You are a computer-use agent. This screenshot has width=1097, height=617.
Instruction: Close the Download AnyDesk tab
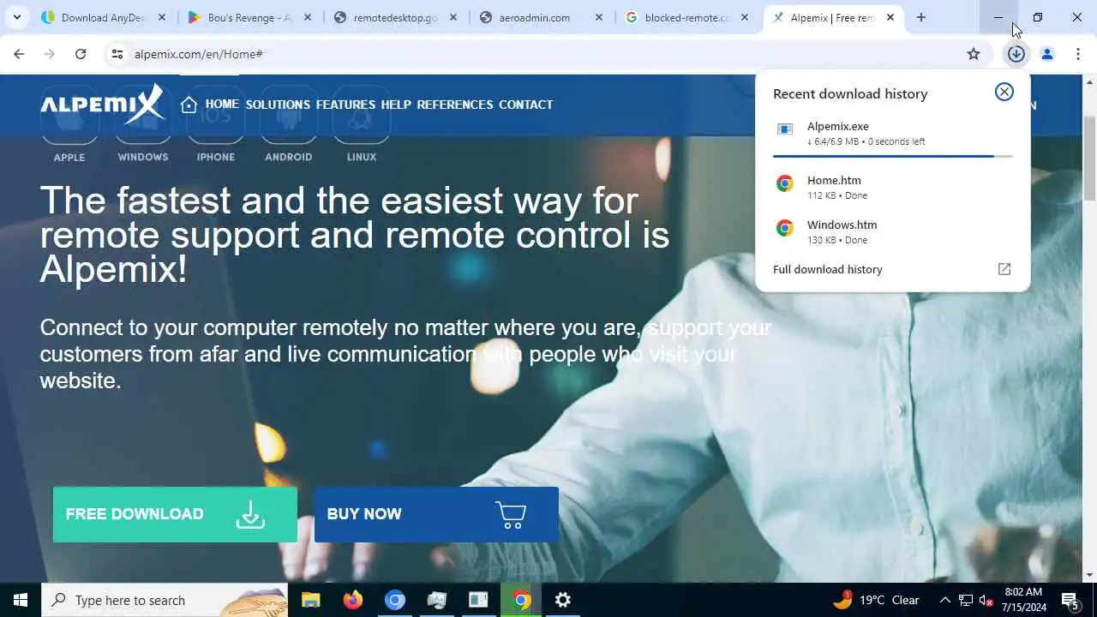162,17
